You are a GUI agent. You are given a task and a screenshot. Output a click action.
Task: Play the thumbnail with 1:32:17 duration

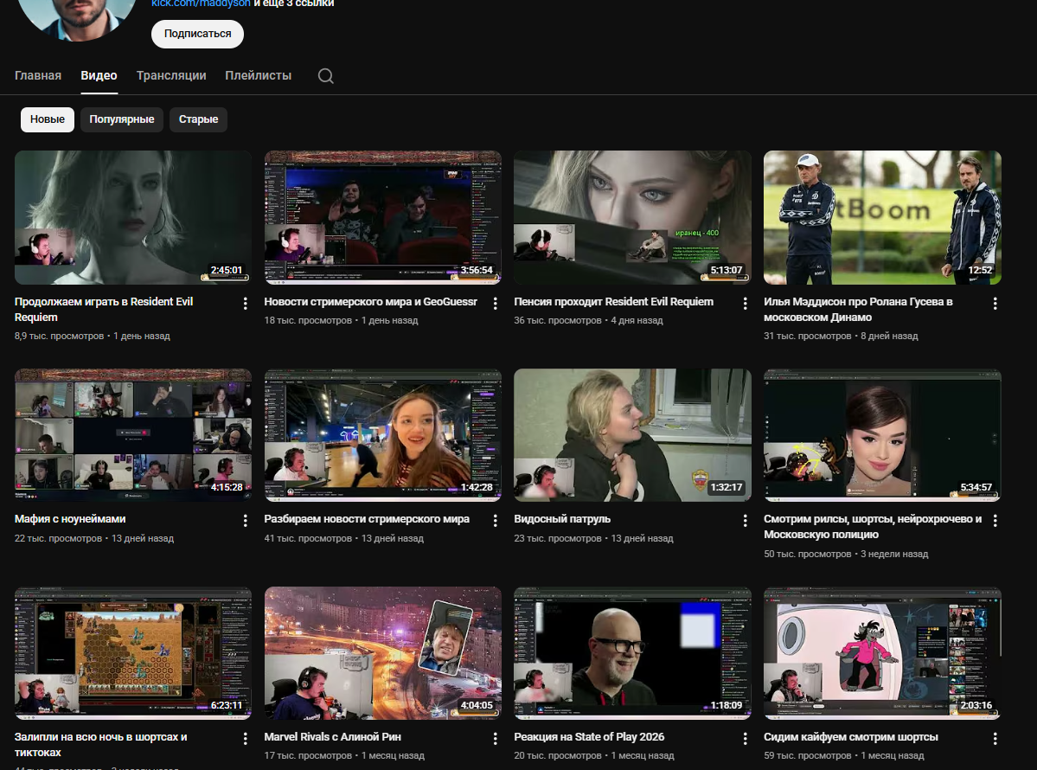633,435
